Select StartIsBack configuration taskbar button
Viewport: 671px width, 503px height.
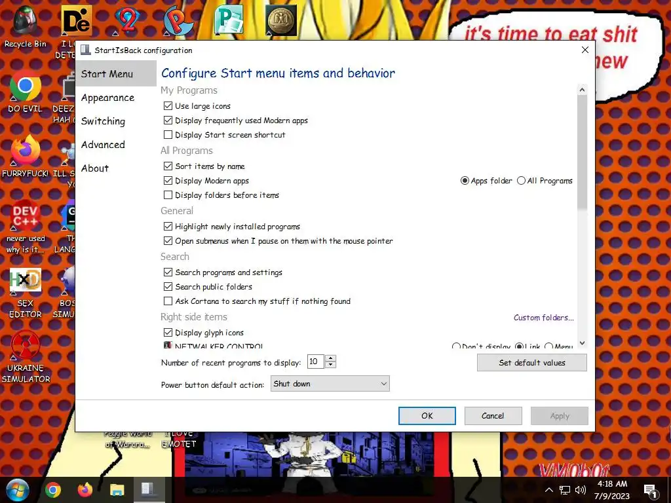tap(149, 490)
